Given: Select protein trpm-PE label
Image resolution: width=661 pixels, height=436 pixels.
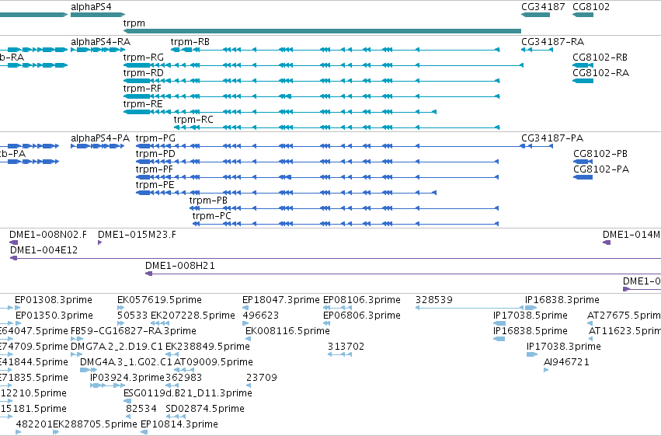Looking at the screenshot, I should [x=155, y=185].
